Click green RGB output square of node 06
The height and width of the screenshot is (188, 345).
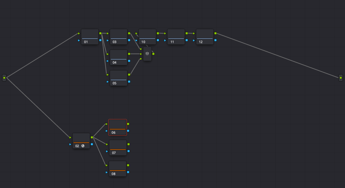(x=128, y=124)
